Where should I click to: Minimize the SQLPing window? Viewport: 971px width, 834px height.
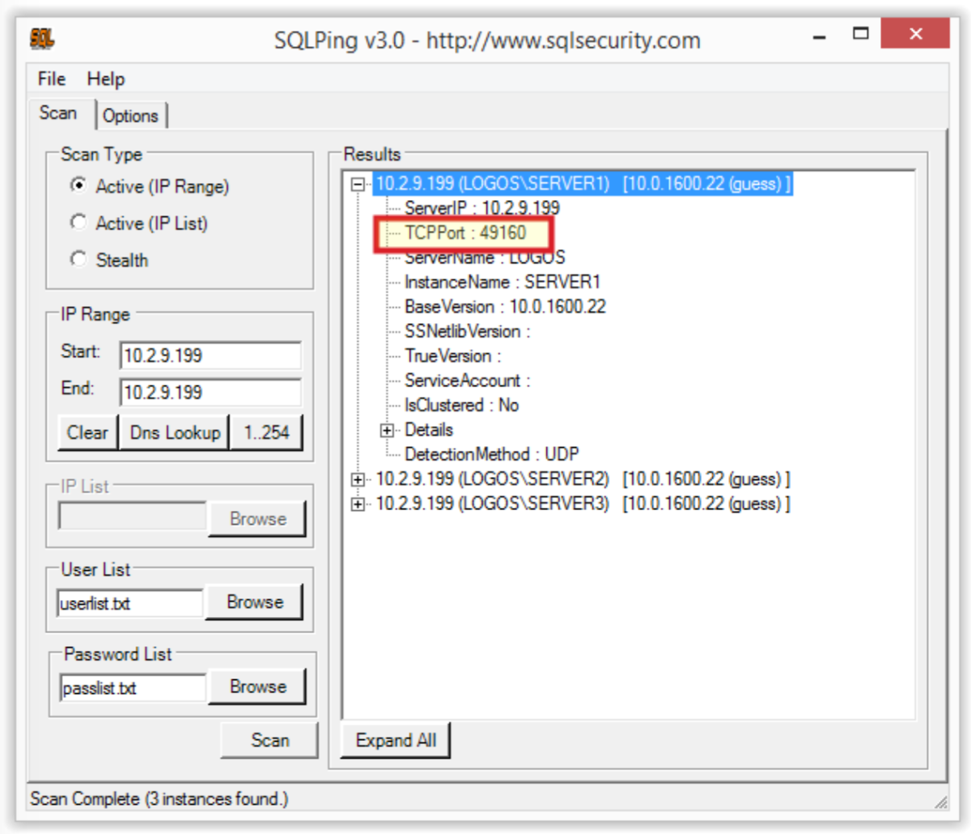(x=820, y=36)
